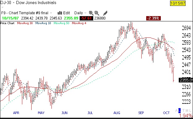
Task: Select the MovAvg 50 legend label
Action: [61, 23]
